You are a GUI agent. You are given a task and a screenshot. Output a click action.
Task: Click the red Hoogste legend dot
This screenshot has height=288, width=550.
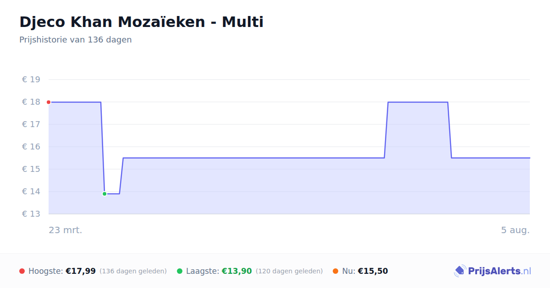pos(22,271)
